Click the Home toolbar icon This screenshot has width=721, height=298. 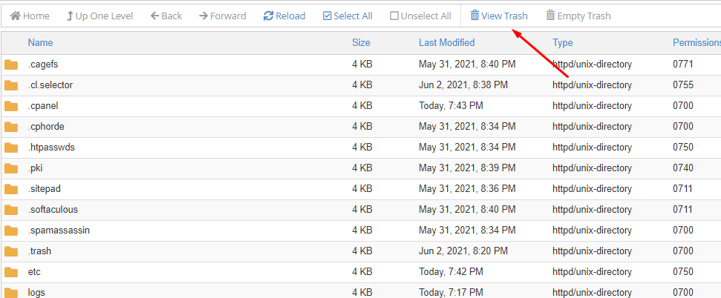(x=16, y=16)
